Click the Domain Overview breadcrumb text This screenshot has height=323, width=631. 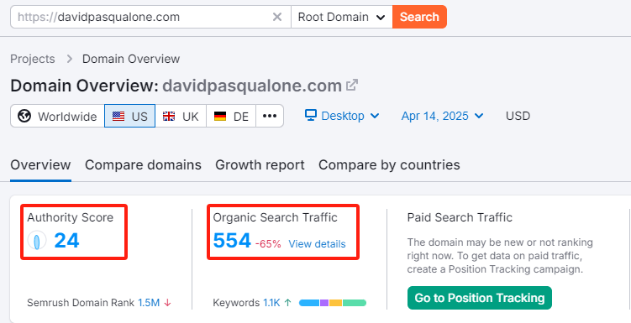(x=131, y=59)
